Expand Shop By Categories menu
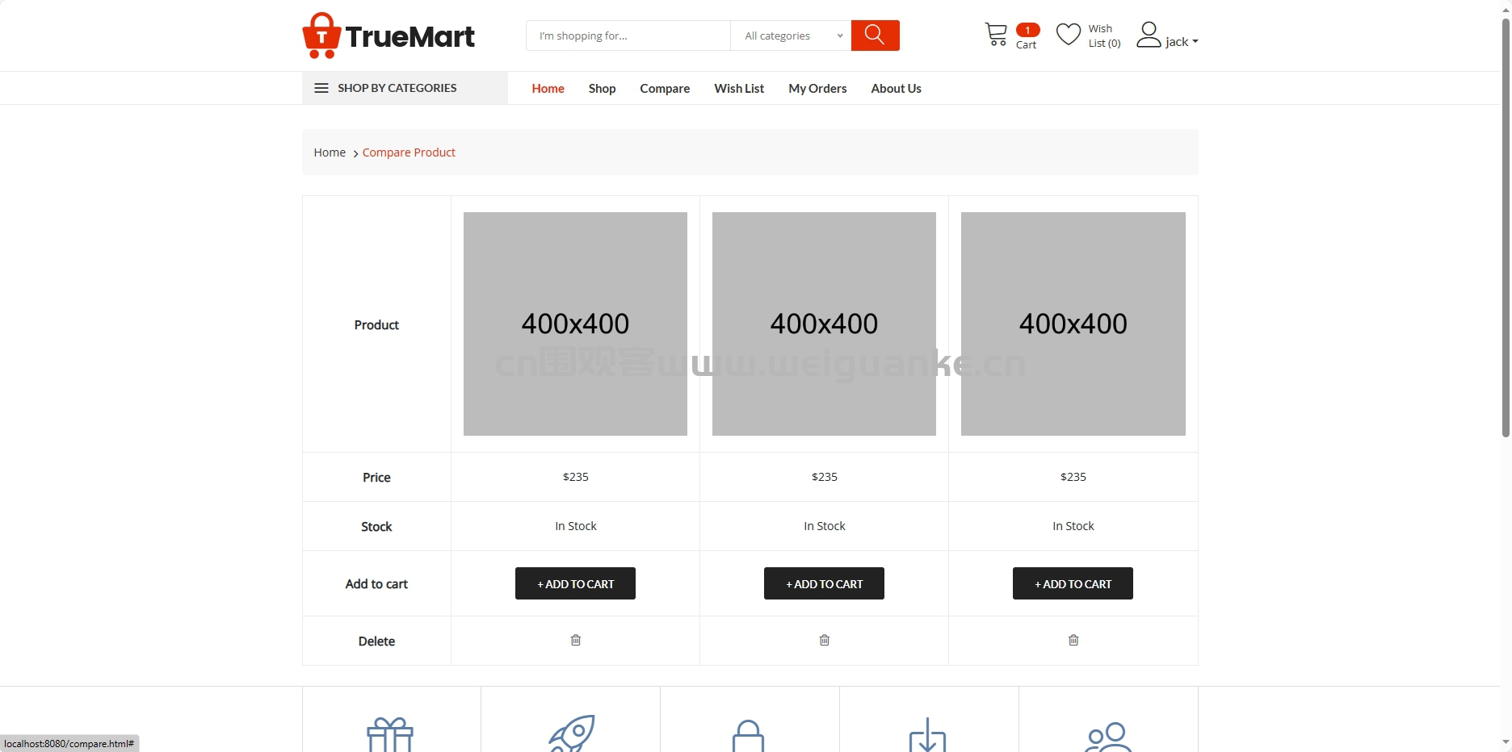 tap(405, 88)
